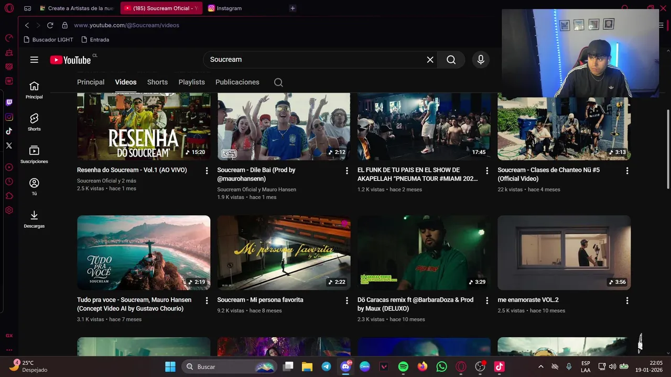
Task: Open Resenha do Soucream Vol.1 title
Action: click(x=132, y=170)
